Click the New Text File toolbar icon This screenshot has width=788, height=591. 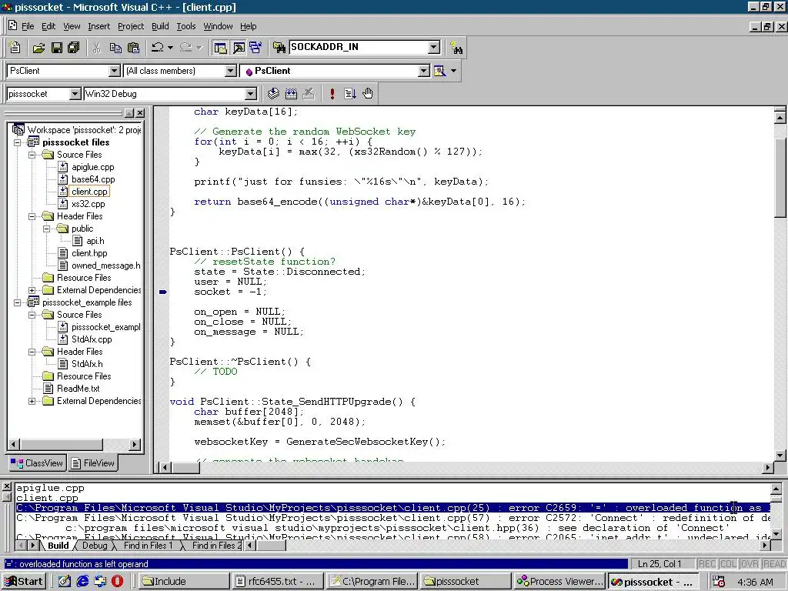coord(15,48)
